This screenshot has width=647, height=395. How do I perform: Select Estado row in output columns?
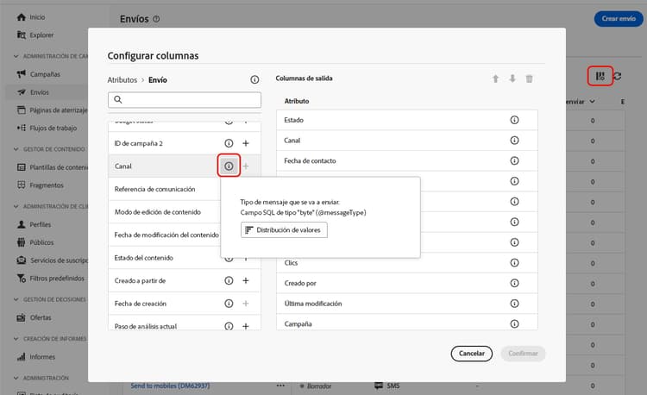tap(407, 120)
